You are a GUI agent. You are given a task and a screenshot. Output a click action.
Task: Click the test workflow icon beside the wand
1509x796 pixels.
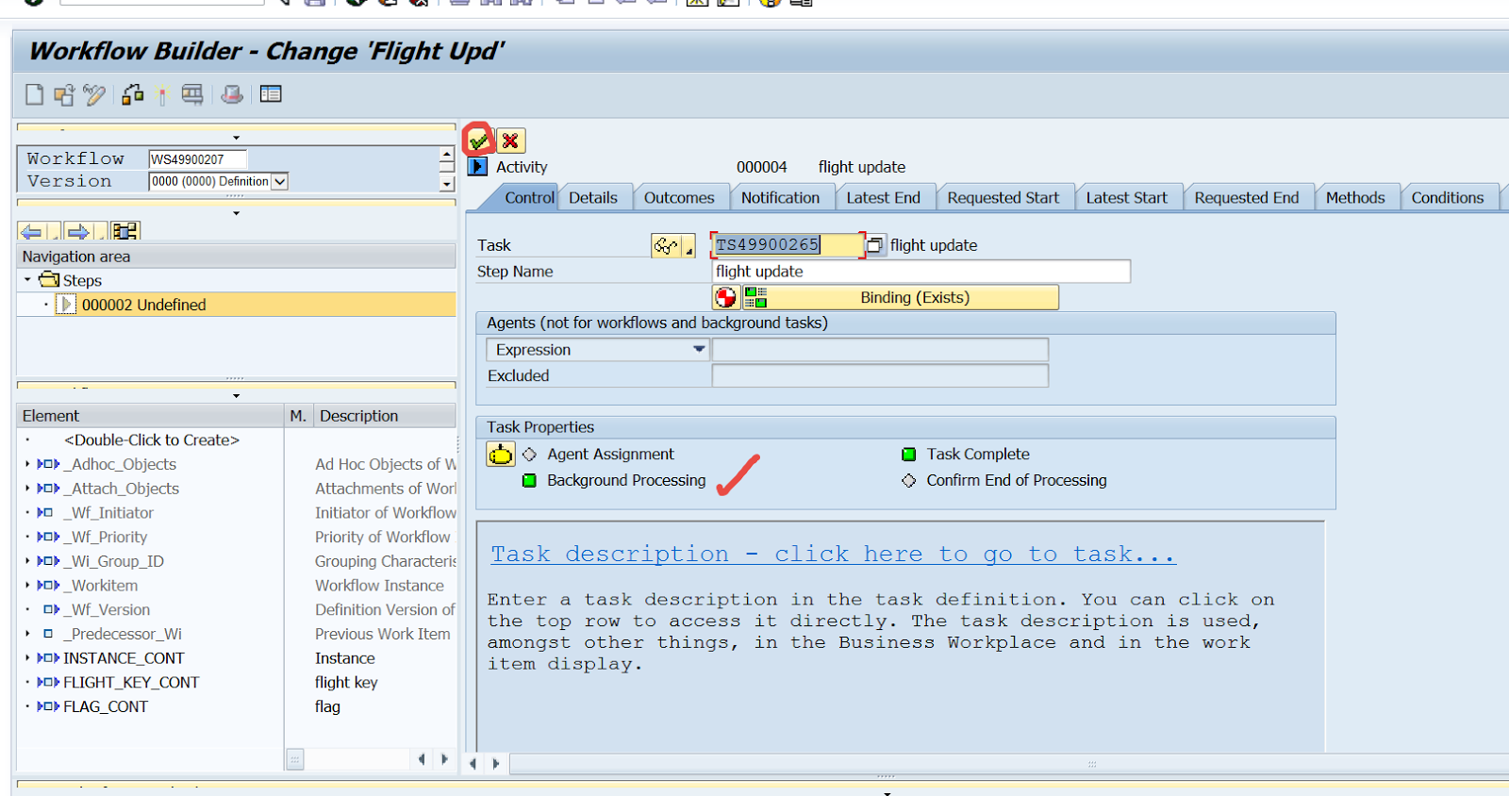(x=192, y=94)
